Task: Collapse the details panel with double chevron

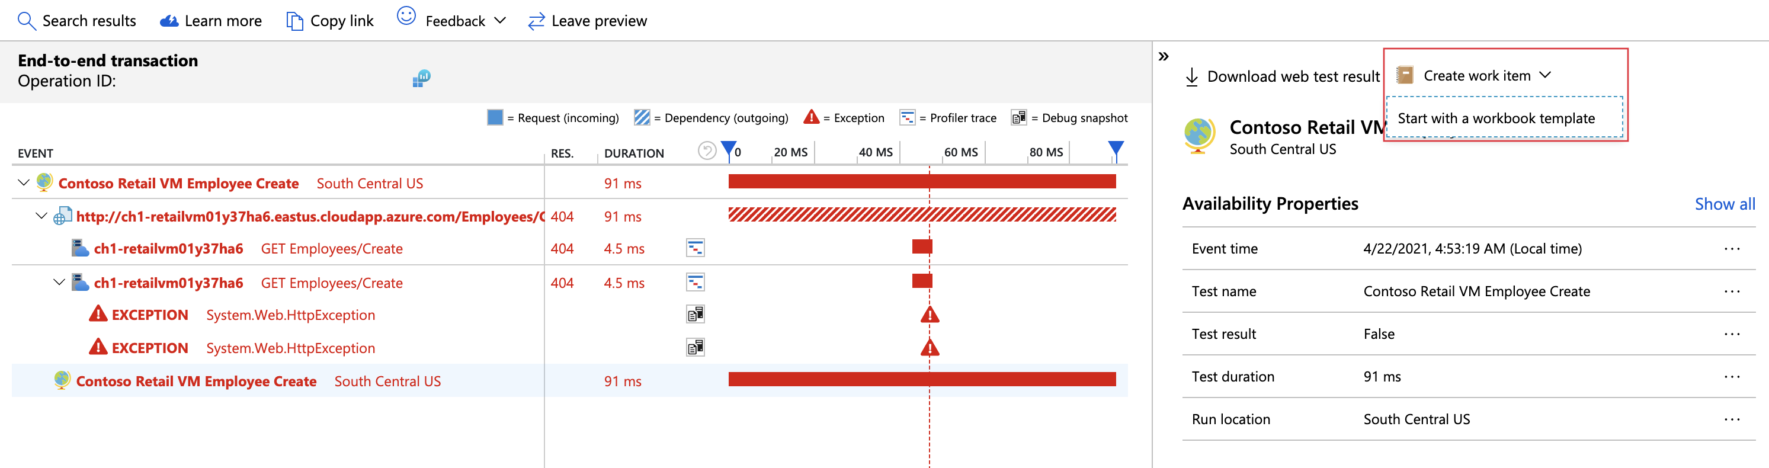Action: [x=1164, y=56]
